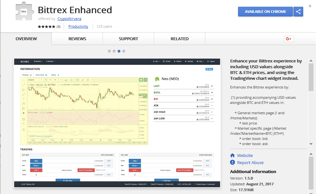Click the five-star rating icons
This screenshot has width=316, height=194.
tap(46, 27)
